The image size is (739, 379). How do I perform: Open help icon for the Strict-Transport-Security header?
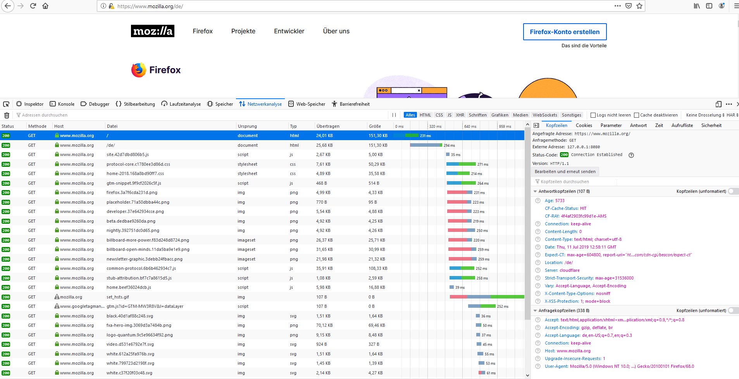(x=538, y=278)
